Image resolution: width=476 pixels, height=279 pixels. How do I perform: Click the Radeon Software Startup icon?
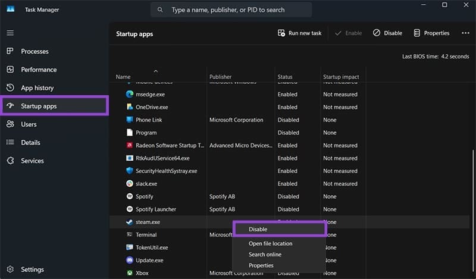[130, 145]
